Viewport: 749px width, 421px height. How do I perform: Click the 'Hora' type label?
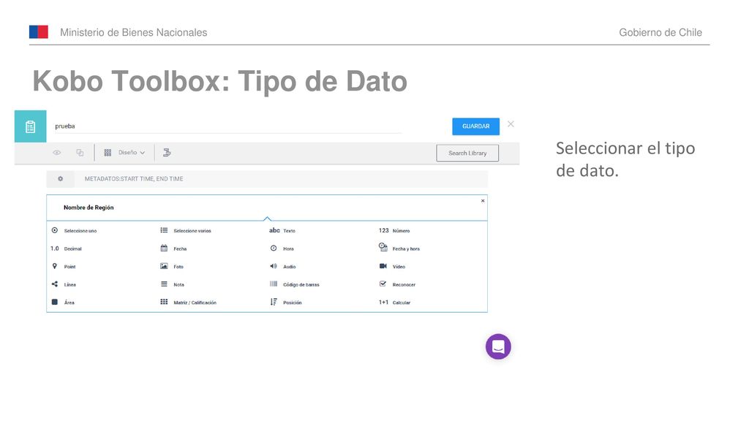coord(288,249)
